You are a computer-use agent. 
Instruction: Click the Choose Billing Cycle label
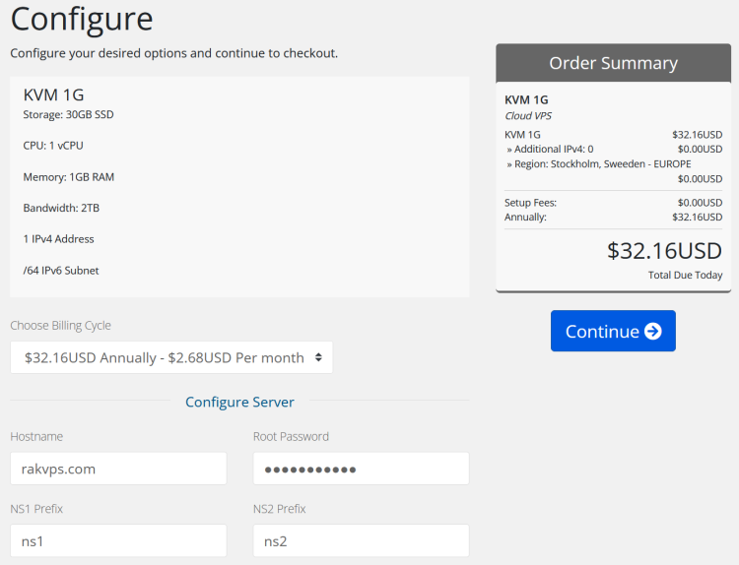[x=60, y=326]
